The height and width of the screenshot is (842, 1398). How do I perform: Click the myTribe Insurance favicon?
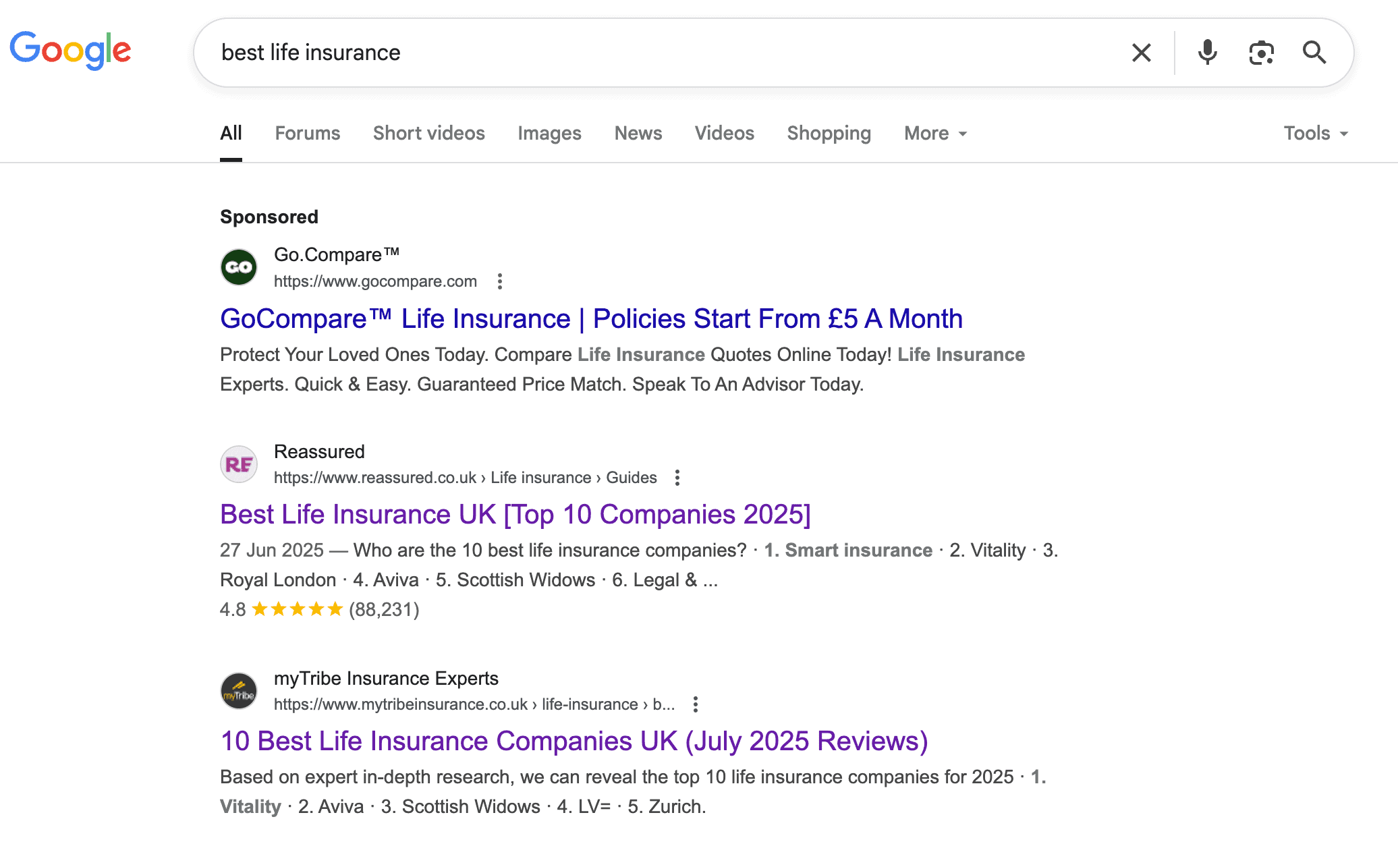(x=238, y=690)
